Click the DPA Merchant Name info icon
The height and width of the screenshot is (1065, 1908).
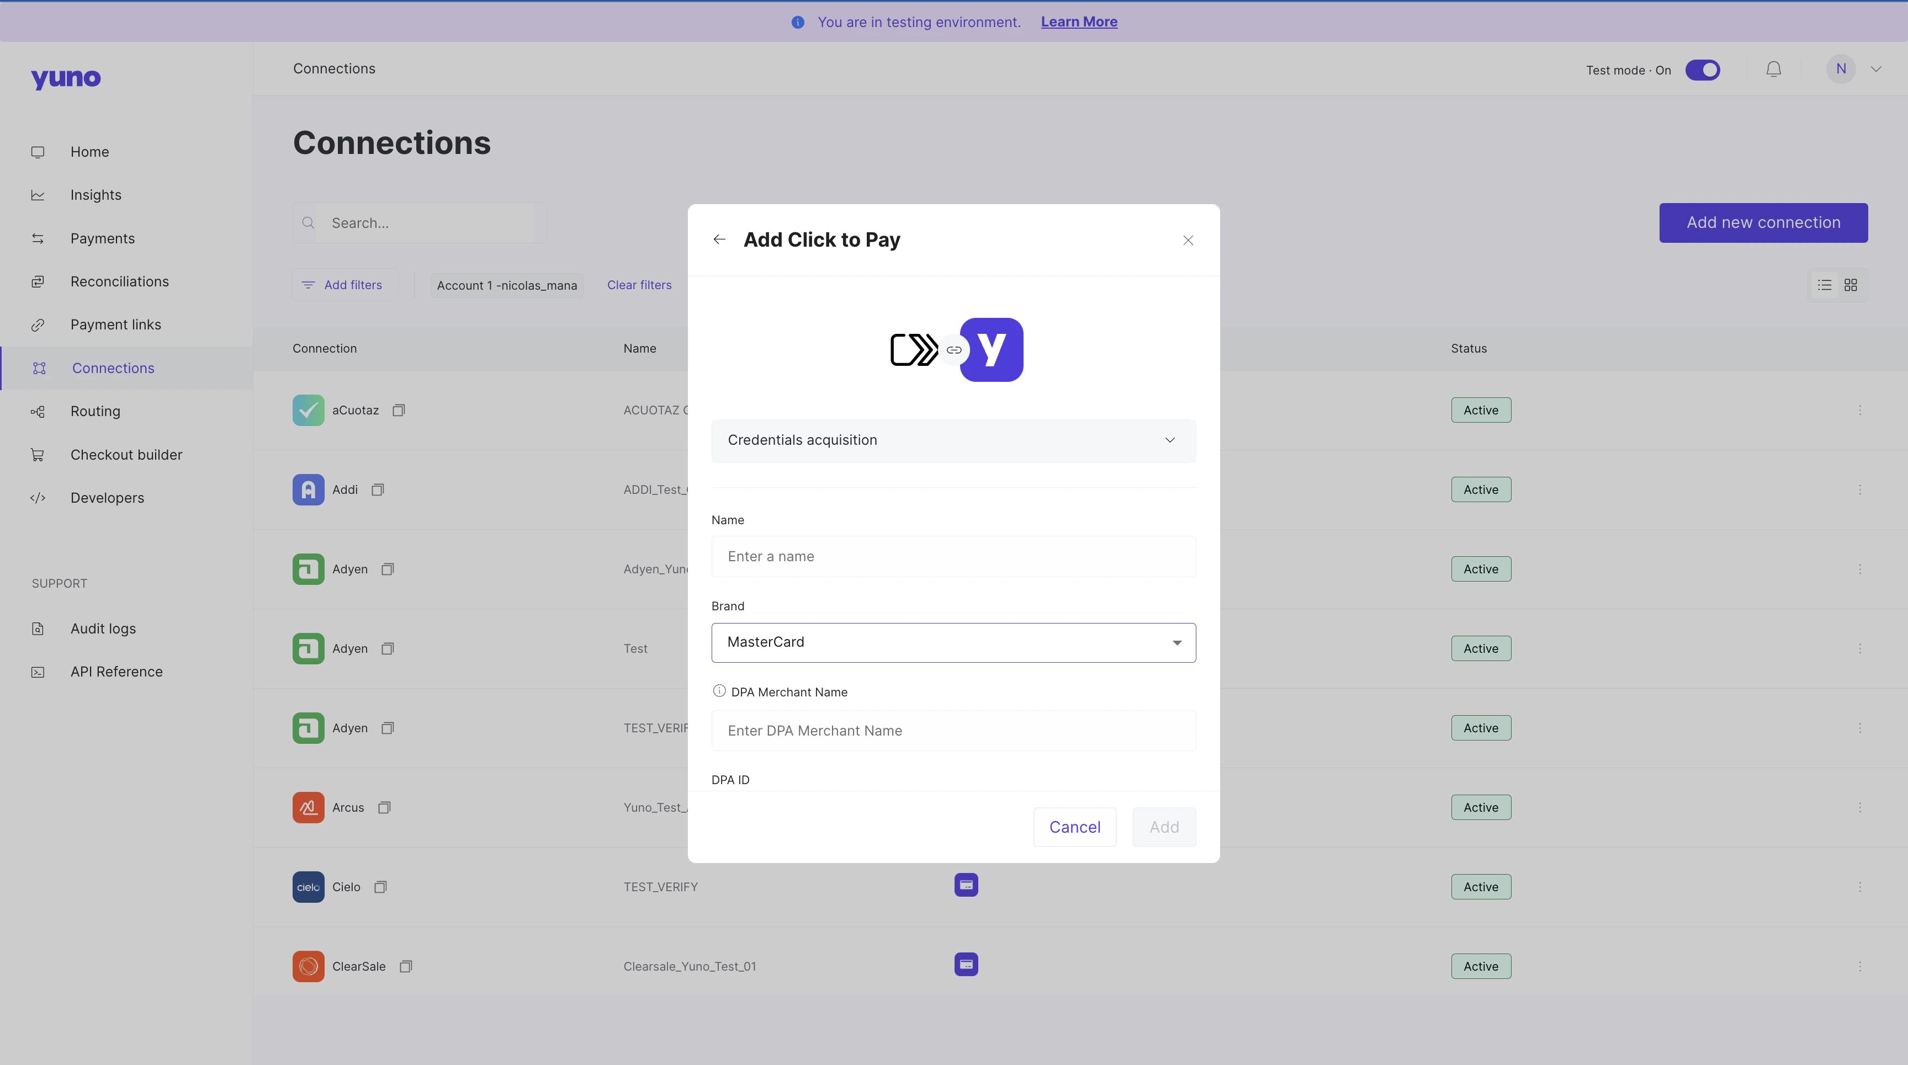(x=718, y=691)
